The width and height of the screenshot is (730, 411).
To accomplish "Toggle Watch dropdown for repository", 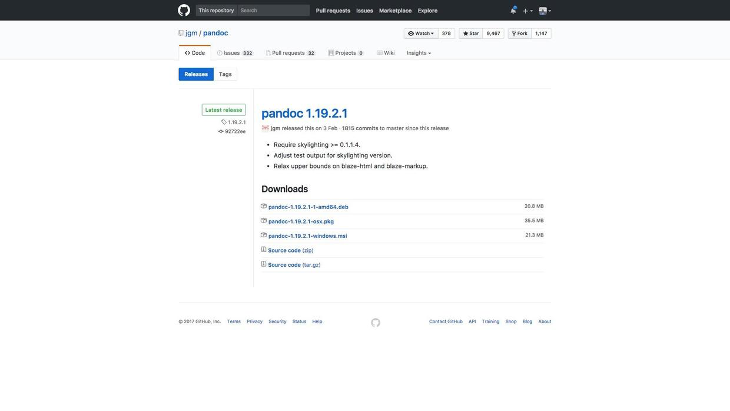I will (421, 34).
